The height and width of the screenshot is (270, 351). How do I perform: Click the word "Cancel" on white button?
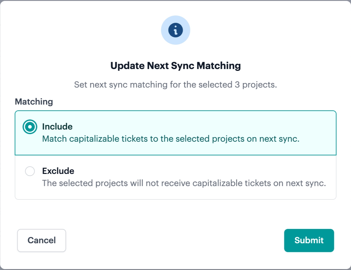pos(42,240)
